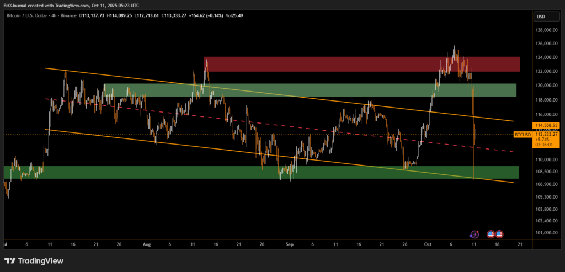Click the first US flag economic event icon
The height and width of the screenshot is (272, 565).
[x=491, y=234]
